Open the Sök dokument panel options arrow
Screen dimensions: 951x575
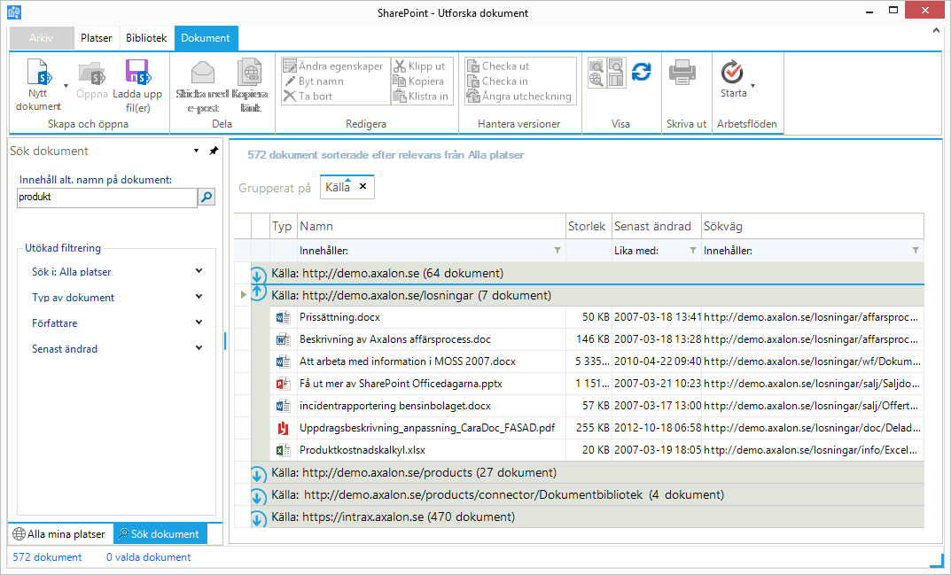(x=196, y=151)
